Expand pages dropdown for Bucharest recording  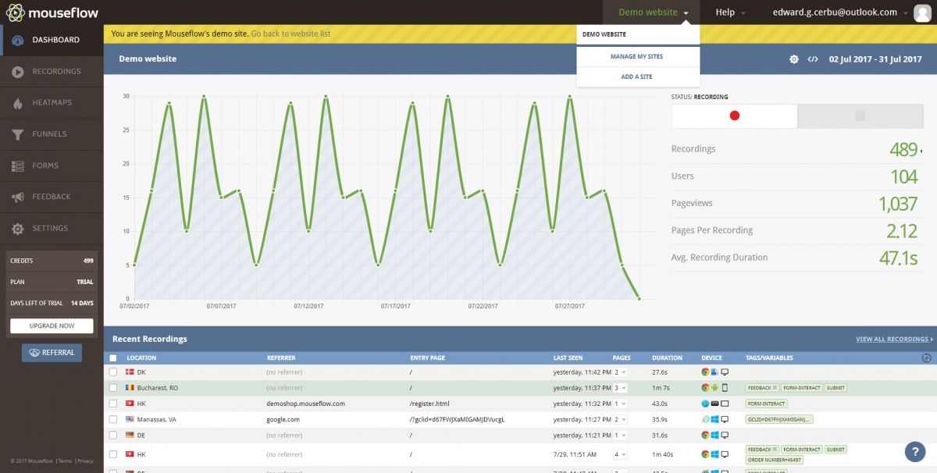(620, 388)
